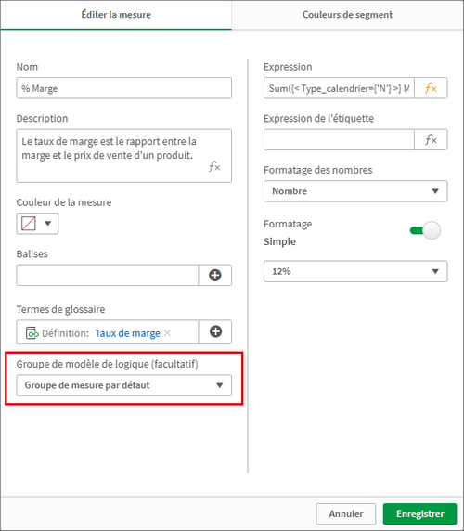This screenshot has width=464, height=531.
Task: Click into the Expression input field
Action: coord(339,88)
